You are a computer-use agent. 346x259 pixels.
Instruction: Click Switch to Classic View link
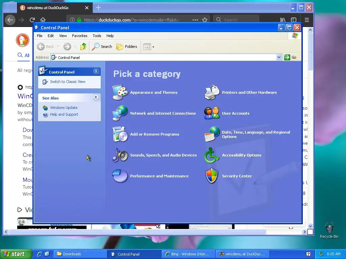click(68, 82)
